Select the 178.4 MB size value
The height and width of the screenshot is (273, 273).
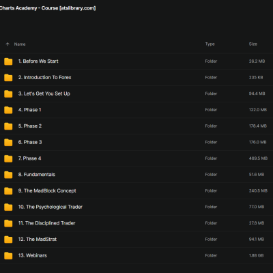tap(258, 126)
